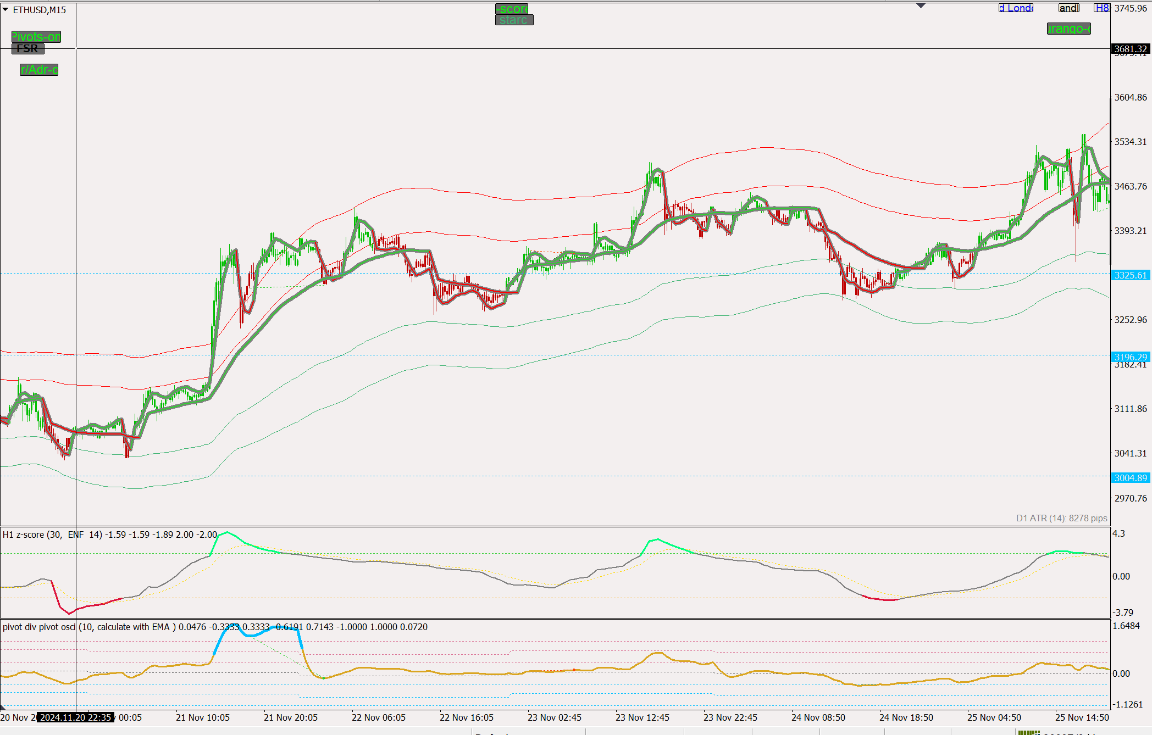1152x735 pixels.
Task: Click the FSR chart button
Action: tap(27, 48)
